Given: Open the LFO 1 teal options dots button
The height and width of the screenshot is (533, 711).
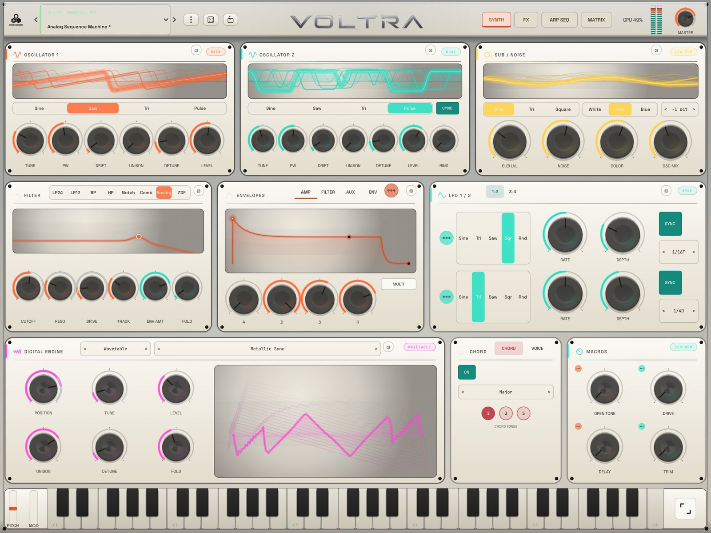Looking at the screenshot, I should point(446,238).
